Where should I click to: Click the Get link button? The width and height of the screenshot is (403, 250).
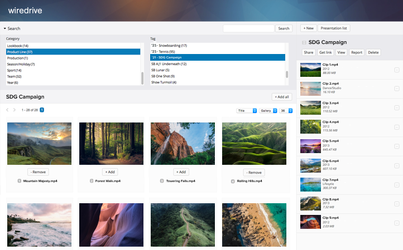point(325,52)
